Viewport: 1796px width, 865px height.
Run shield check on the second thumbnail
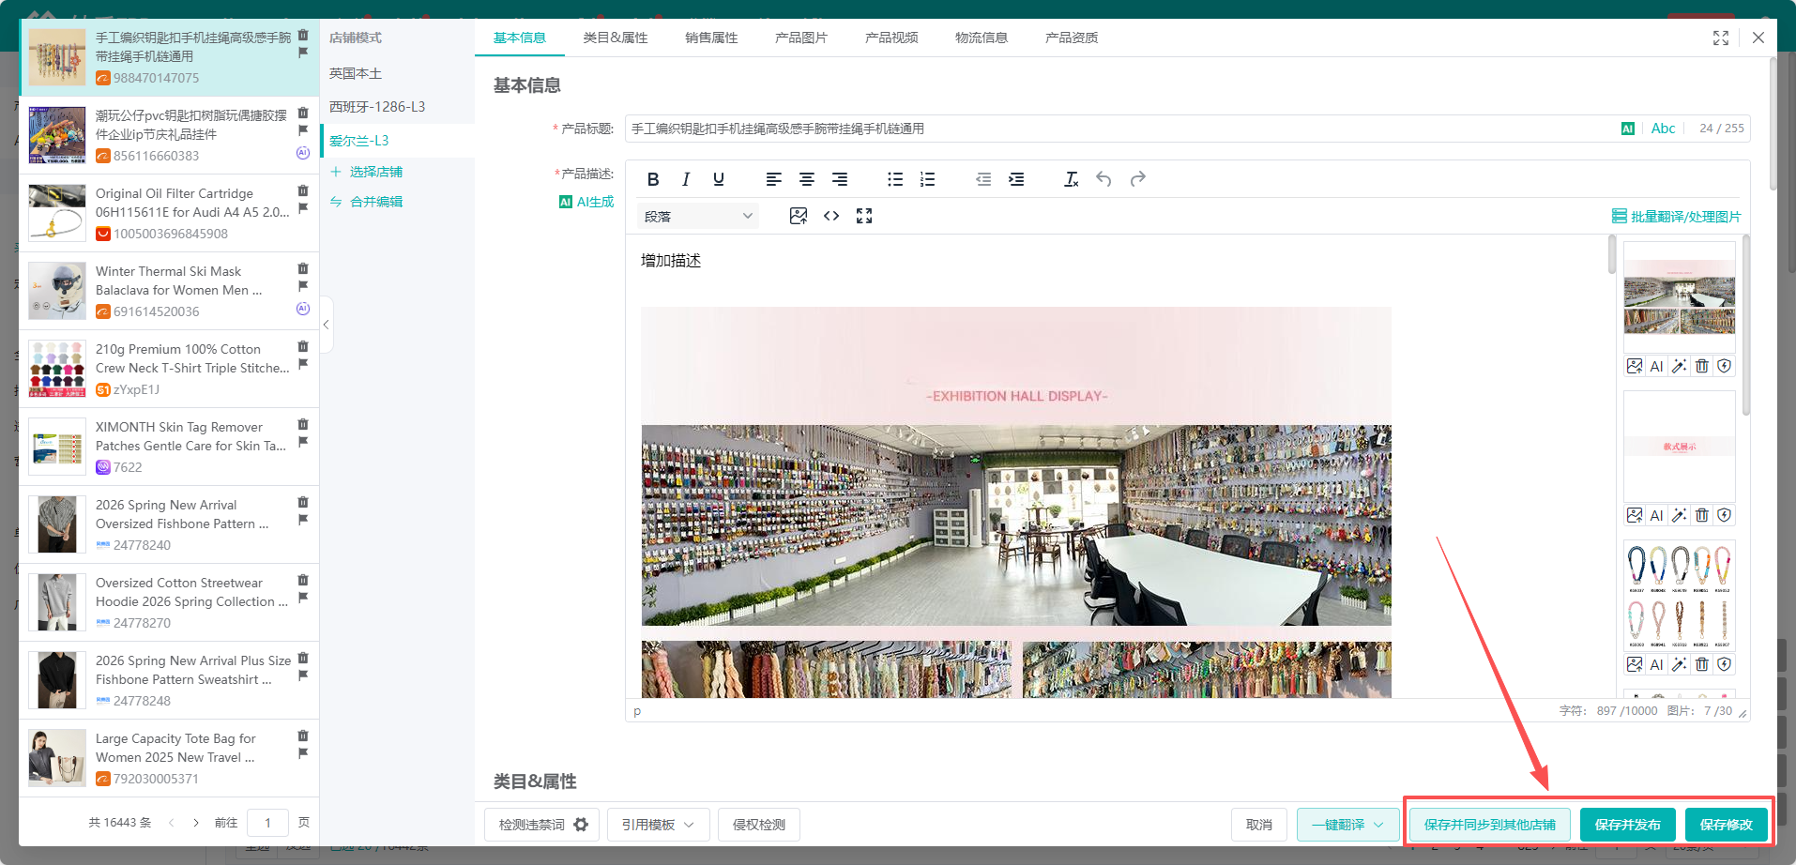1725,515
